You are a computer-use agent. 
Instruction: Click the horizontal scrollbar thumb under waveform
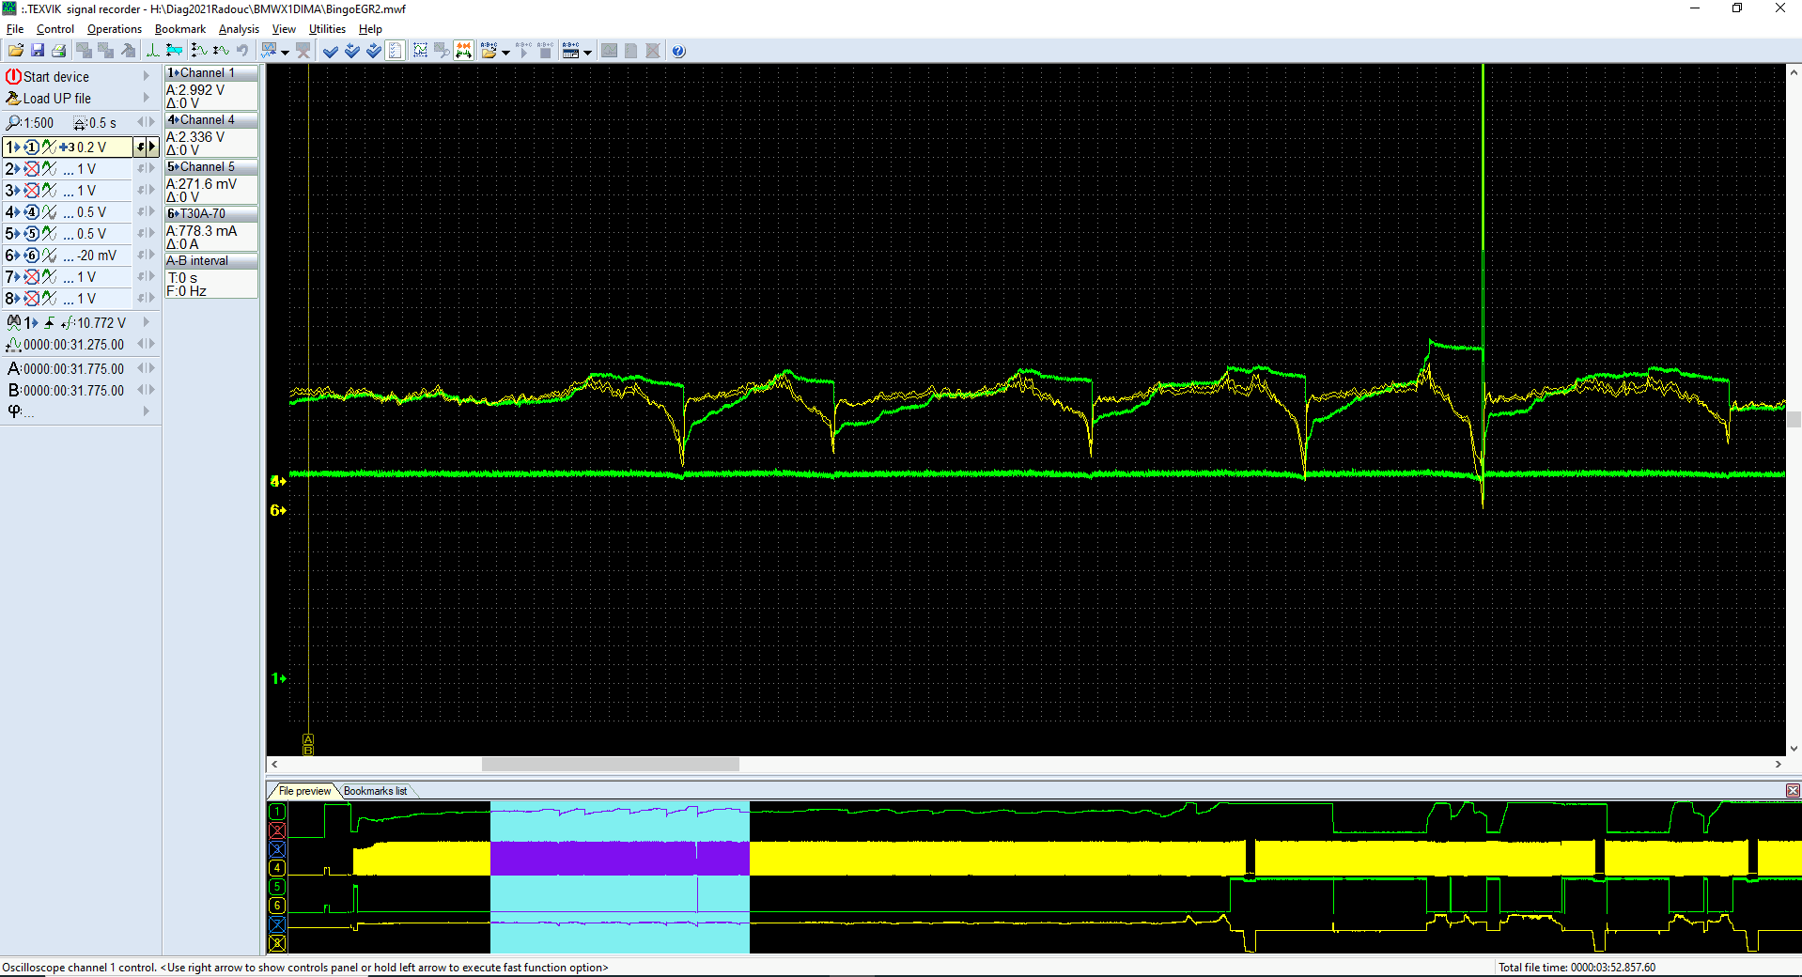(x=611, y=765)
